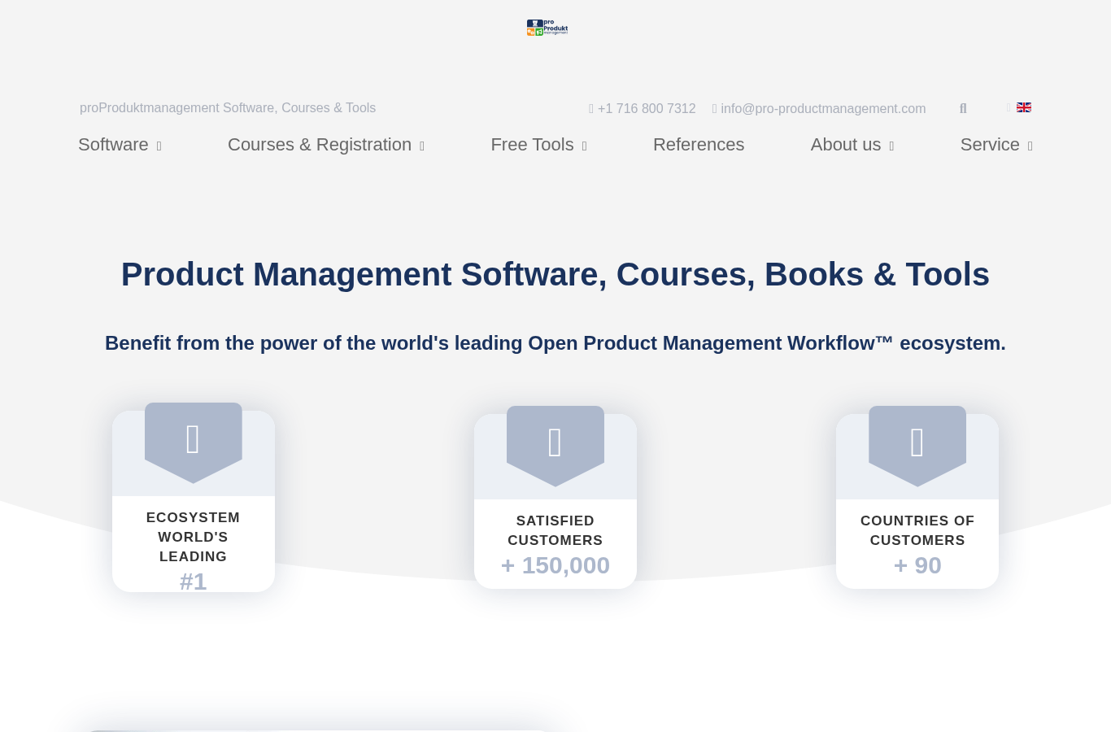The width and height of the screenshot is (1111, 732).
Task: Open the Free Tools menu item
Action: [532, 145]
